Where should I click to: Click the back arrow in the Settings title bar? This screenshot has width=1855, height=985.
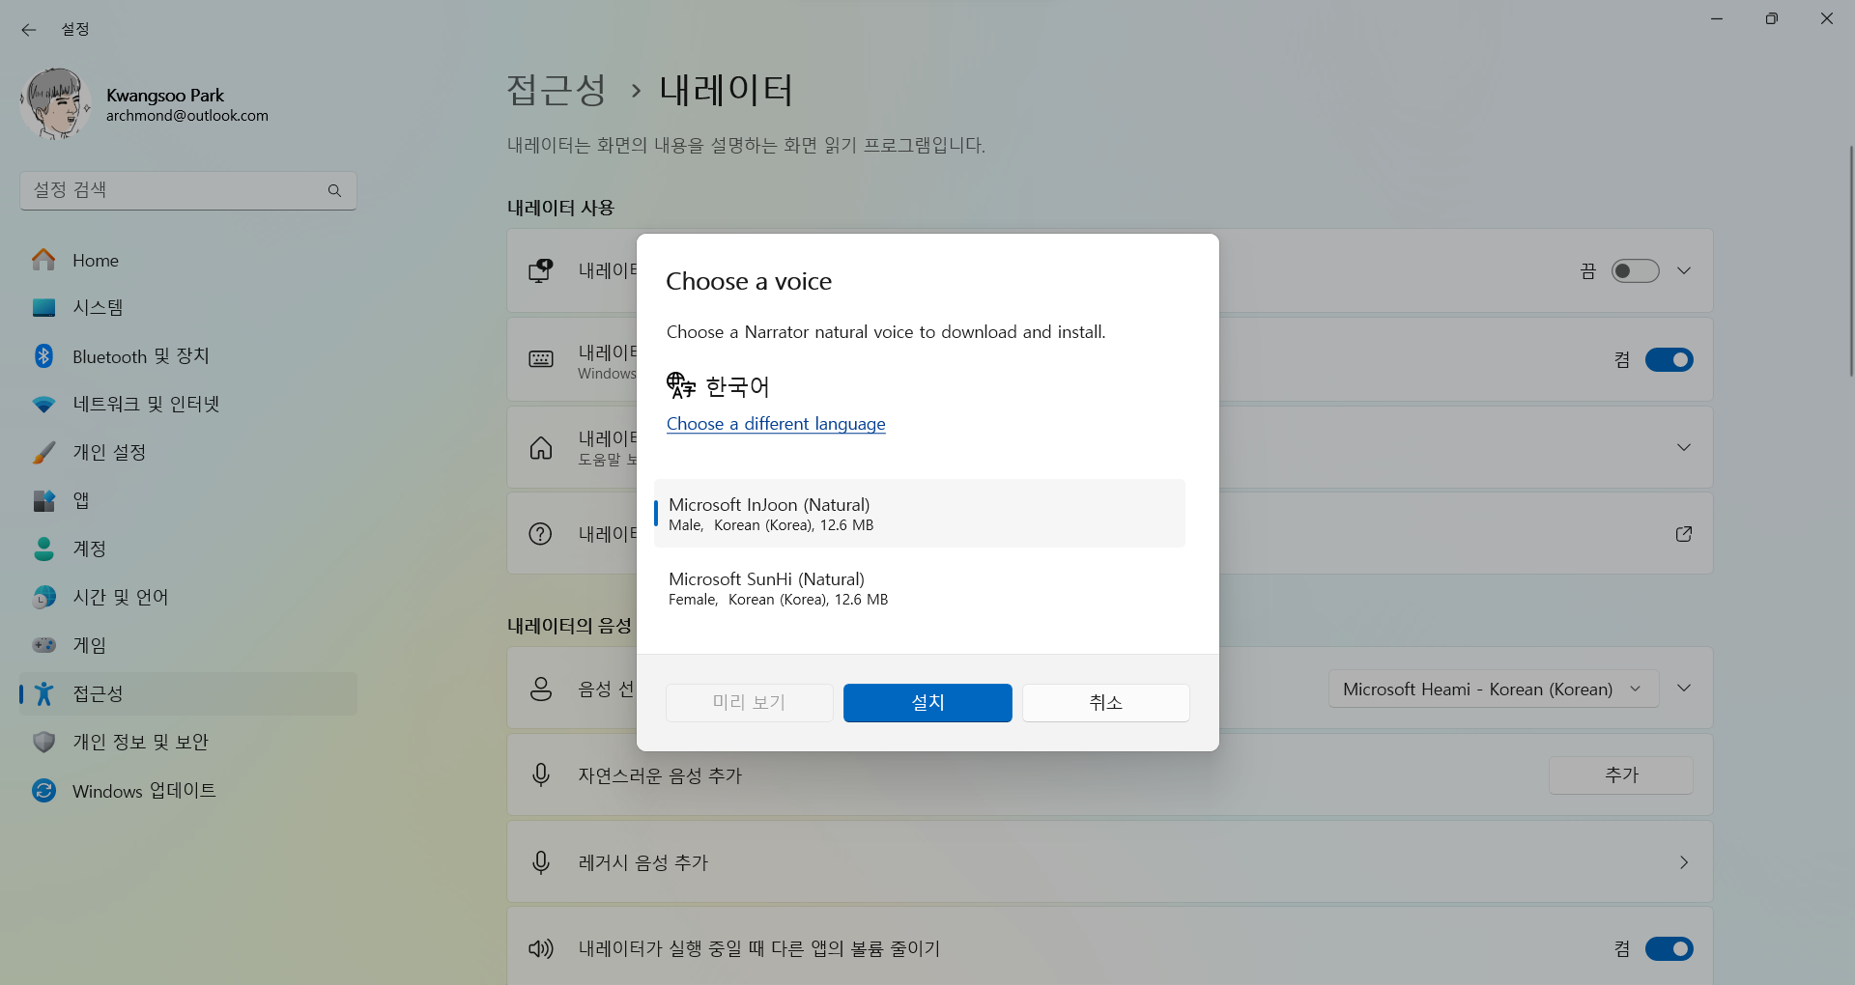click(x=28, y=30)
